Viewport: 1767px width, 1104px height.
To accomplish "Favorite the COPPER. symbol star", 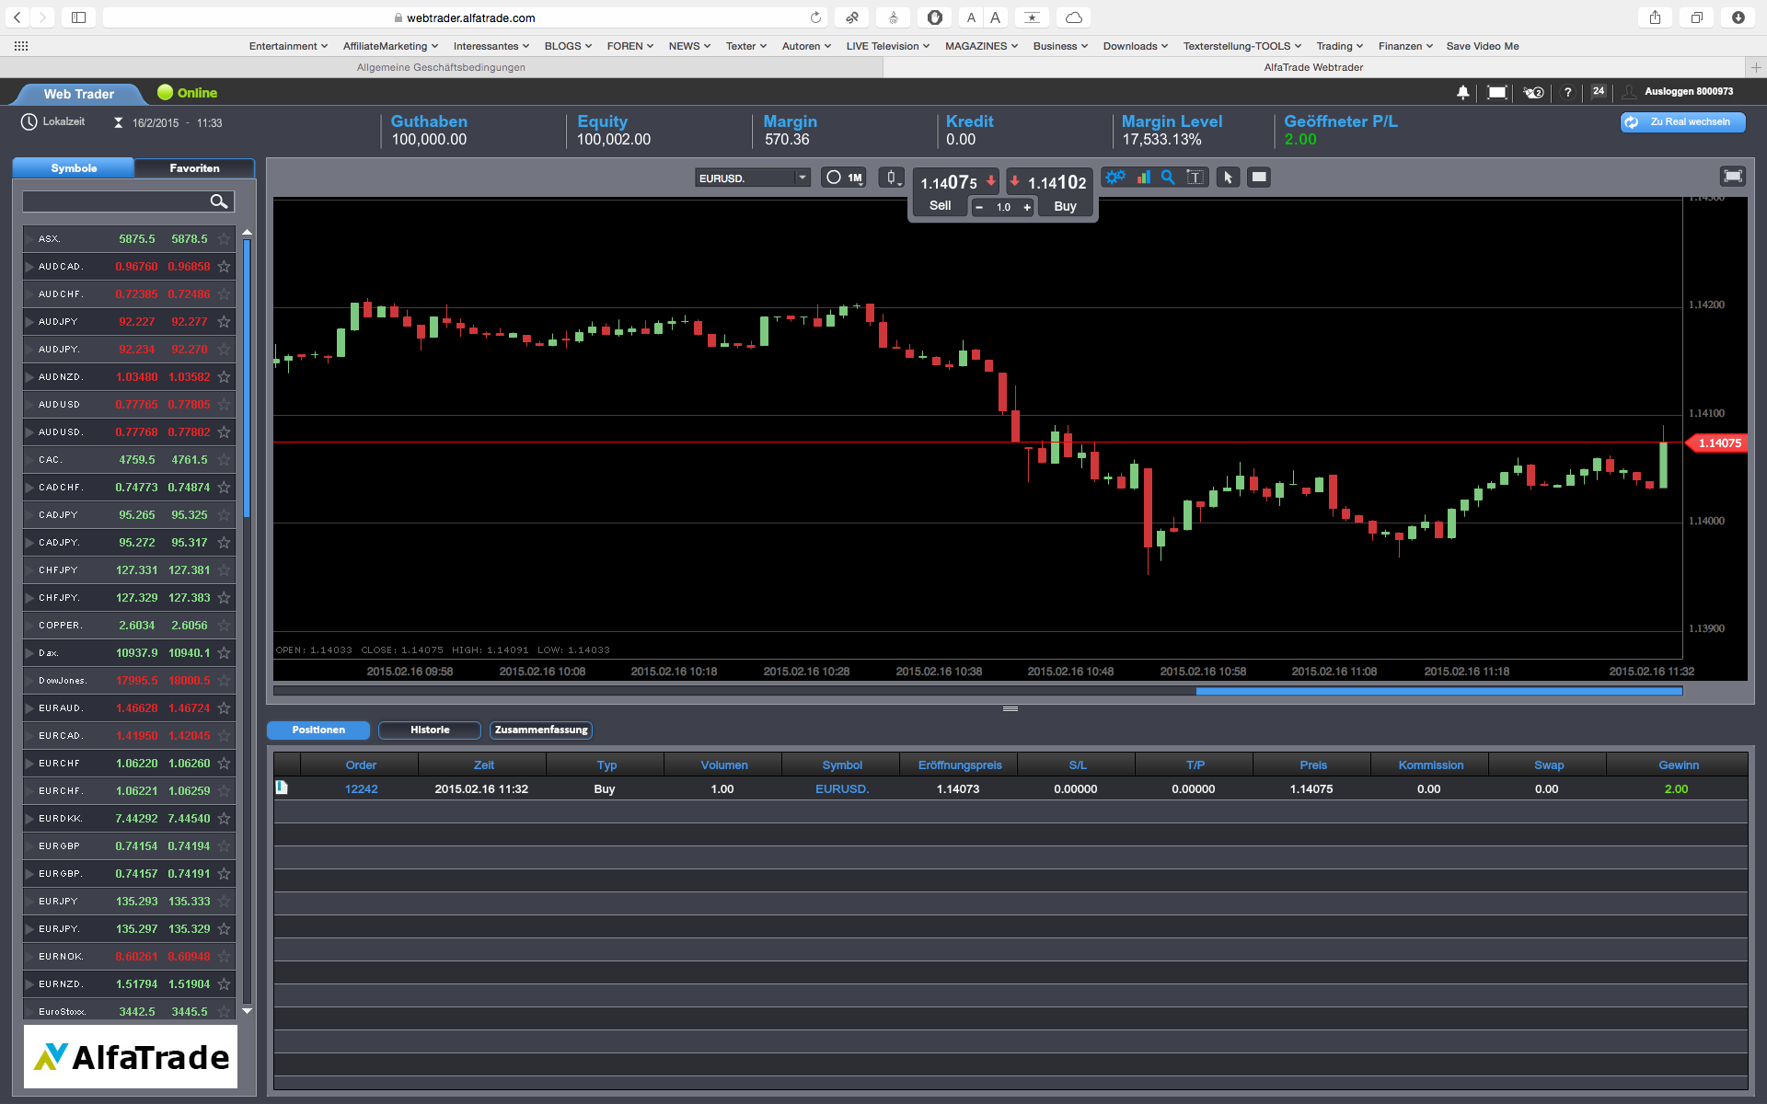I will coord(224,626).
